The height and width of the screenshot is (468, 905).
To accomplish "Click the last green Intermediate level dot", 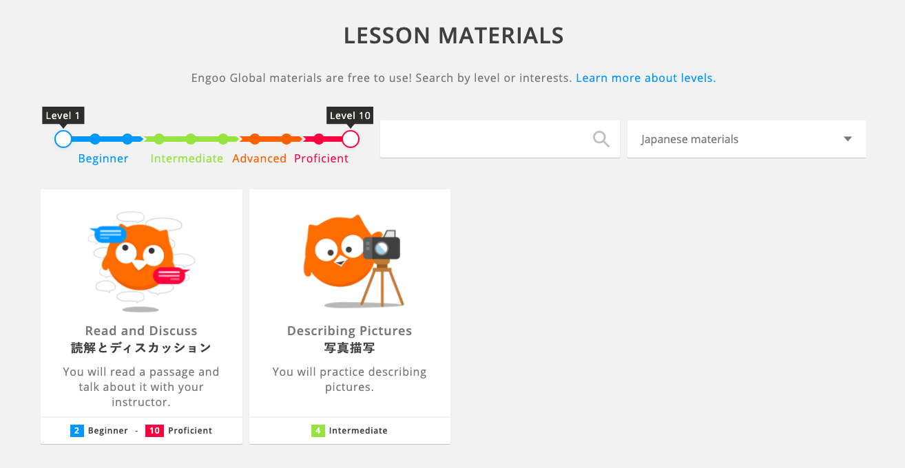I will pyautogui.click(x=223, y=139).
